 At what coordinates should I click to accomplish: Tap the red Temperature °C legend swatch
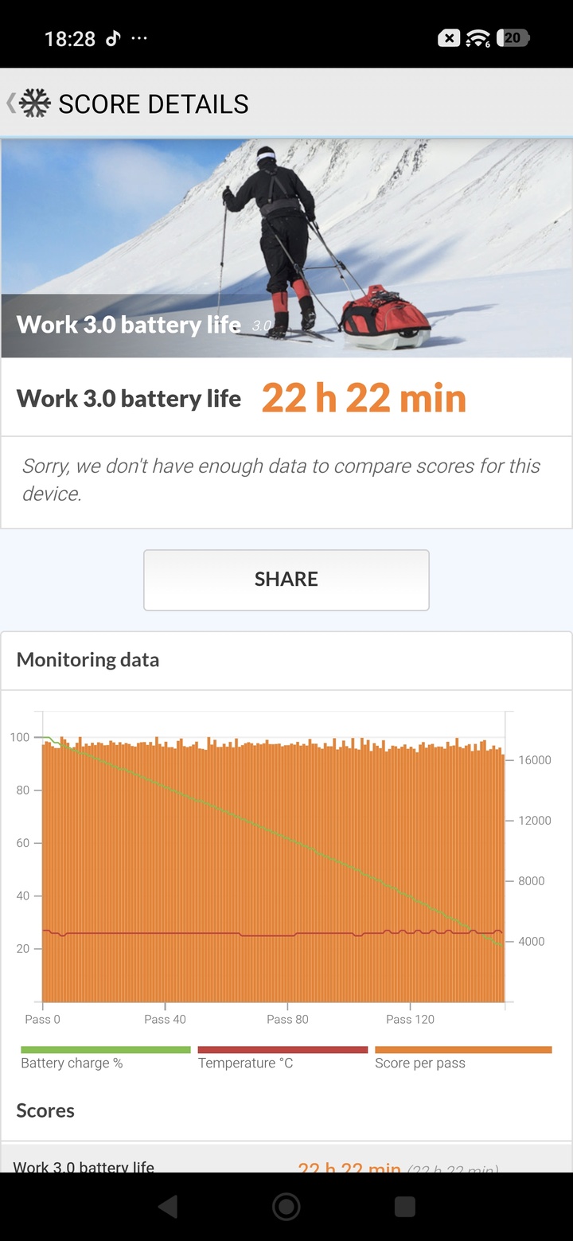[x=283, y=1050]
